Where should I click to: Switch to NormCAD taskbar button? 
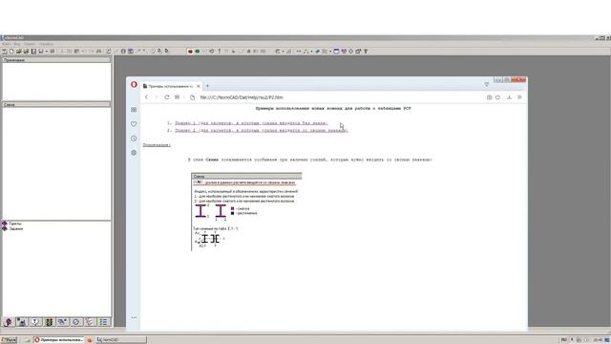pos(121,340)
